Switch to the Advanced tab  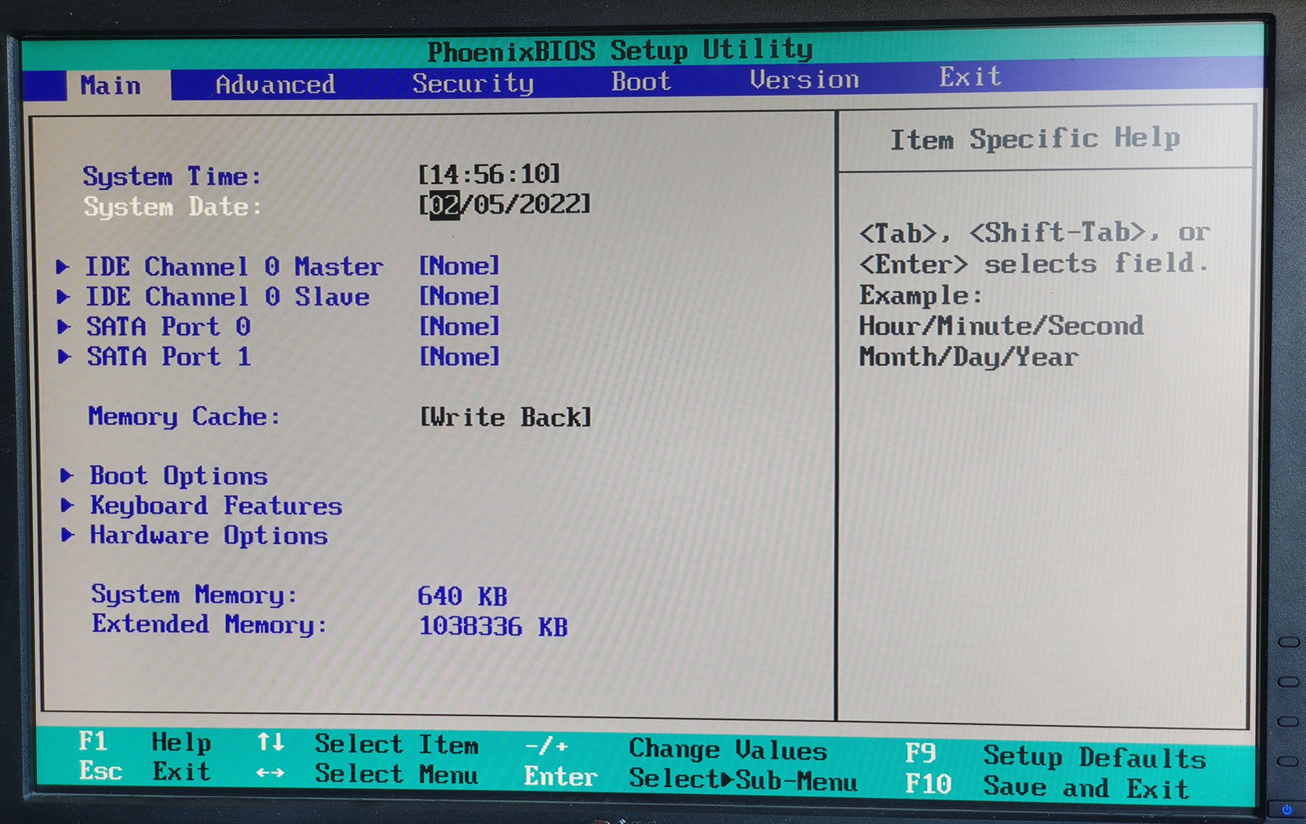276,84
